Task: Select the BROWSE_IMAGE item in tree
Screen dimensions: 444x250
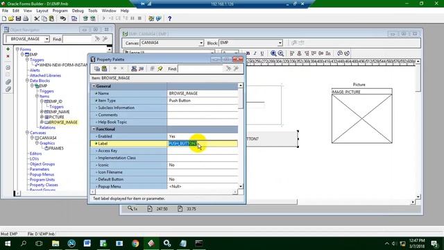Action: 63,122
